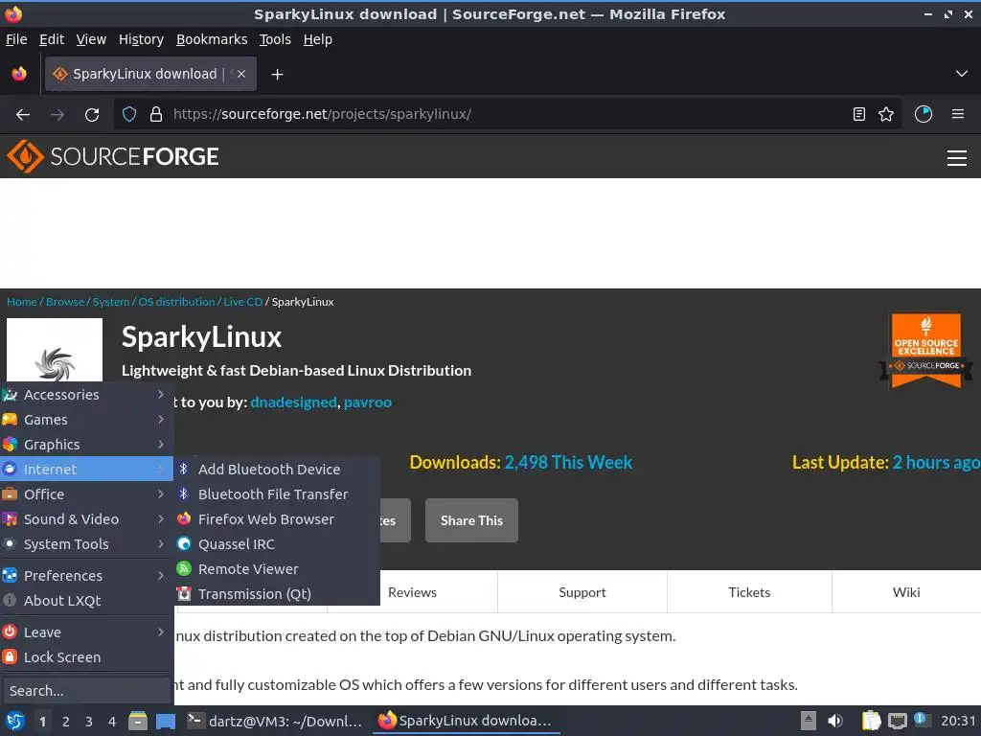This screenshot has height=736, width=981.
Task: Click the start menu Search field
Action: [86, 691]
